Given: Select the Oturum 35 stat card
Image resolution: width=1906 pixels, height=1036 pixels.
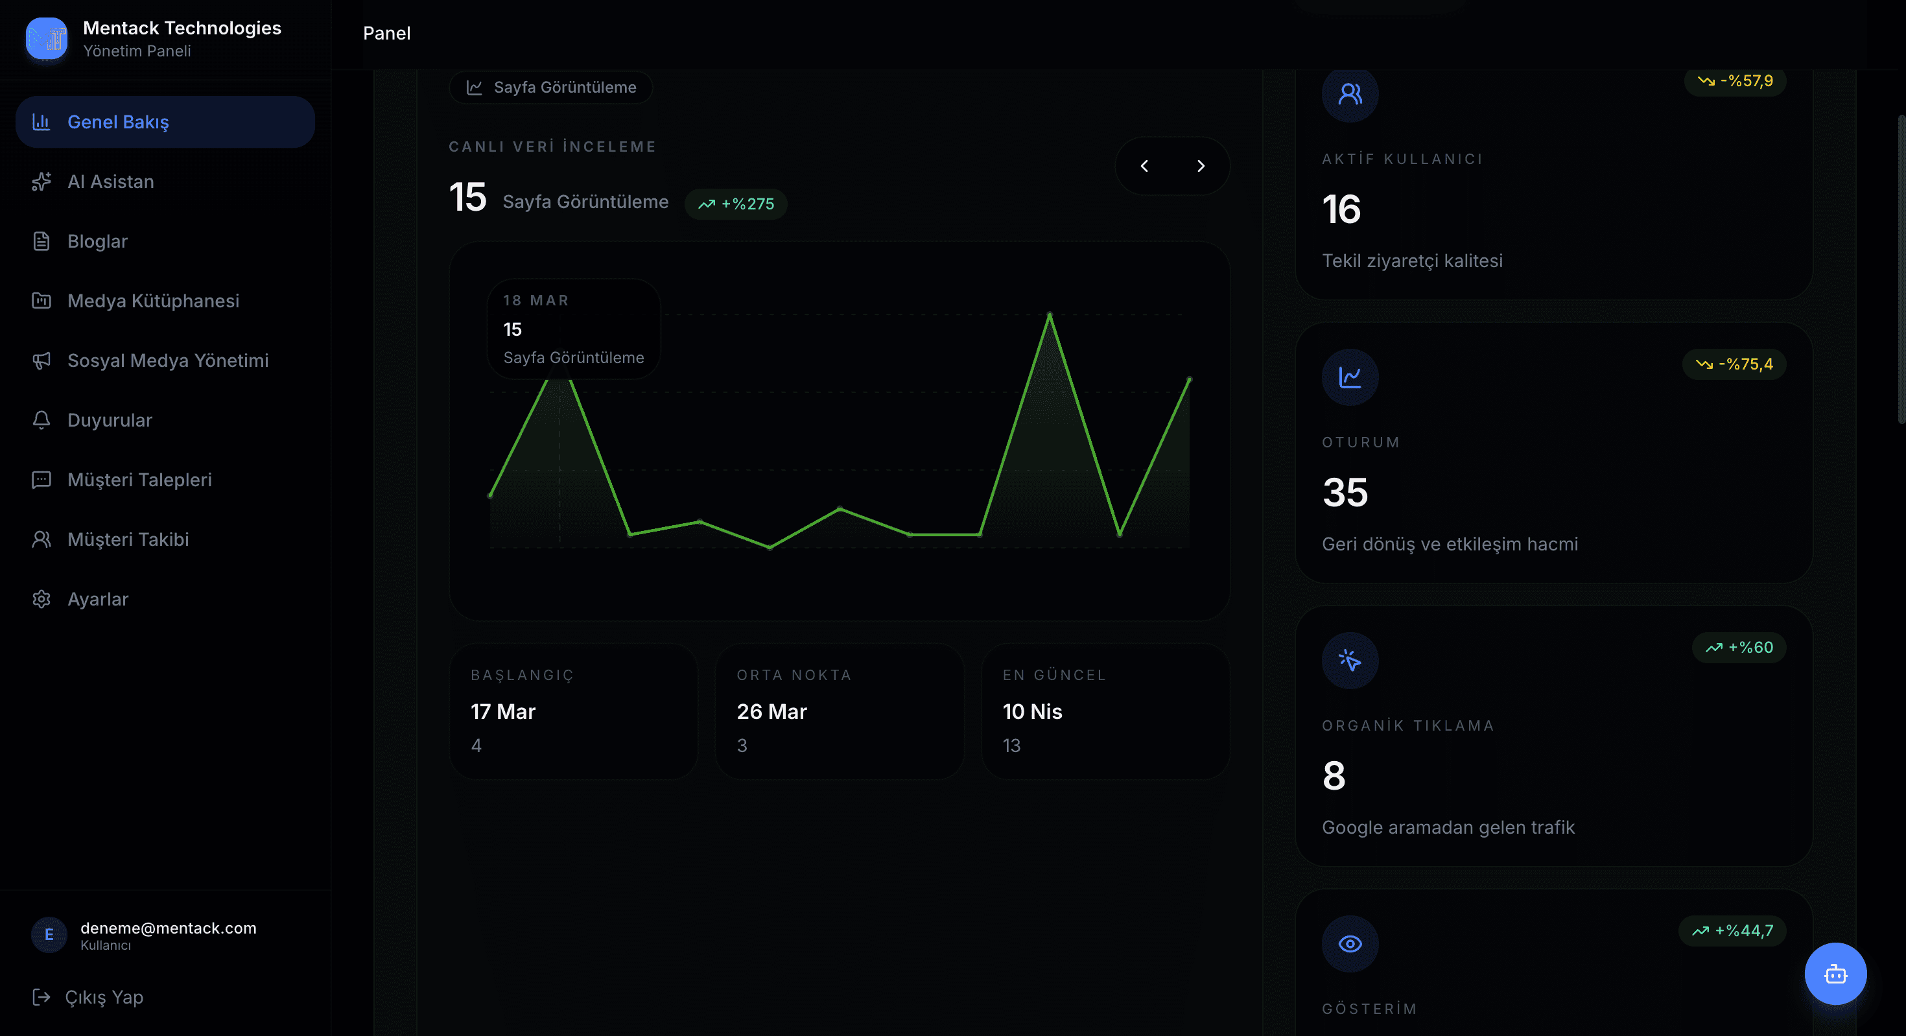Looking at the screenshot, I should click(x=1554, y=453).
